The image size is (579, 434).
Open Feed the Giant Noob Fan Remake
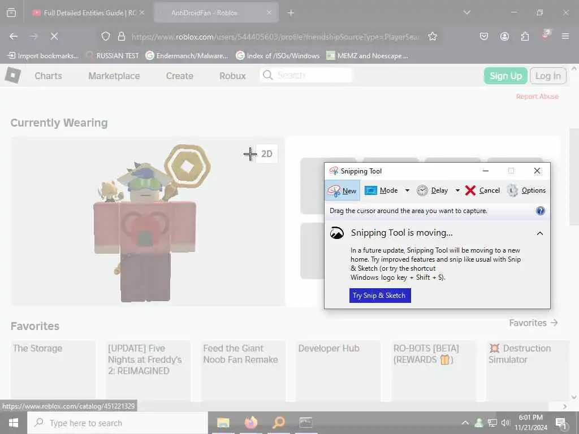coord(243,370)
